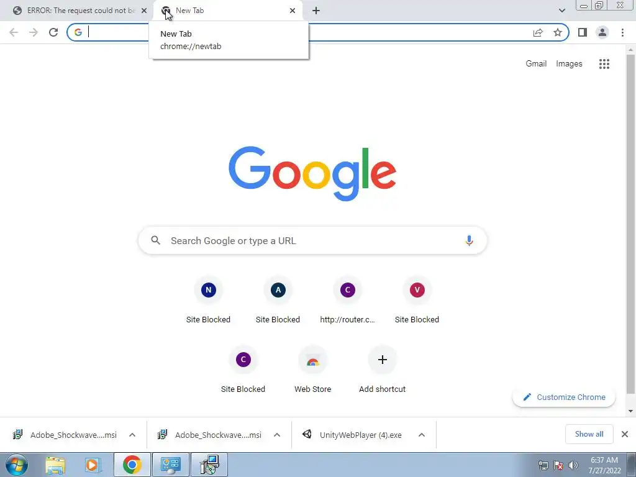Open the Windows Start menu
This screenshot has height=477, width=636.
click(x=16, y=465)
